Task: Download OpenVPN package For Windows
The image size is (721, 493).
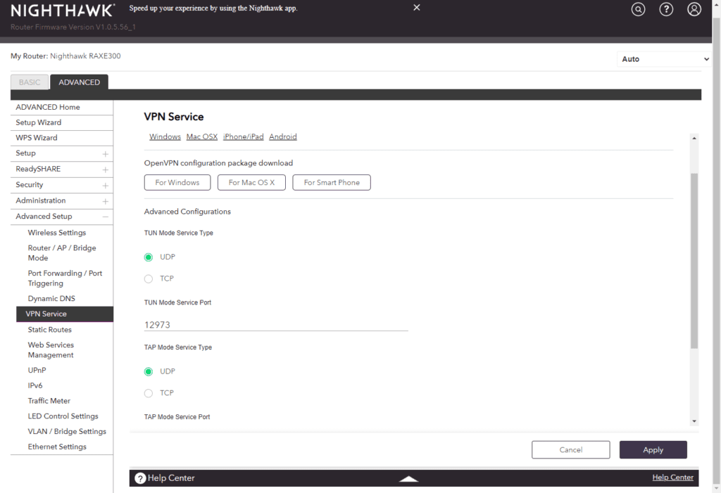Action: [177, 183]
